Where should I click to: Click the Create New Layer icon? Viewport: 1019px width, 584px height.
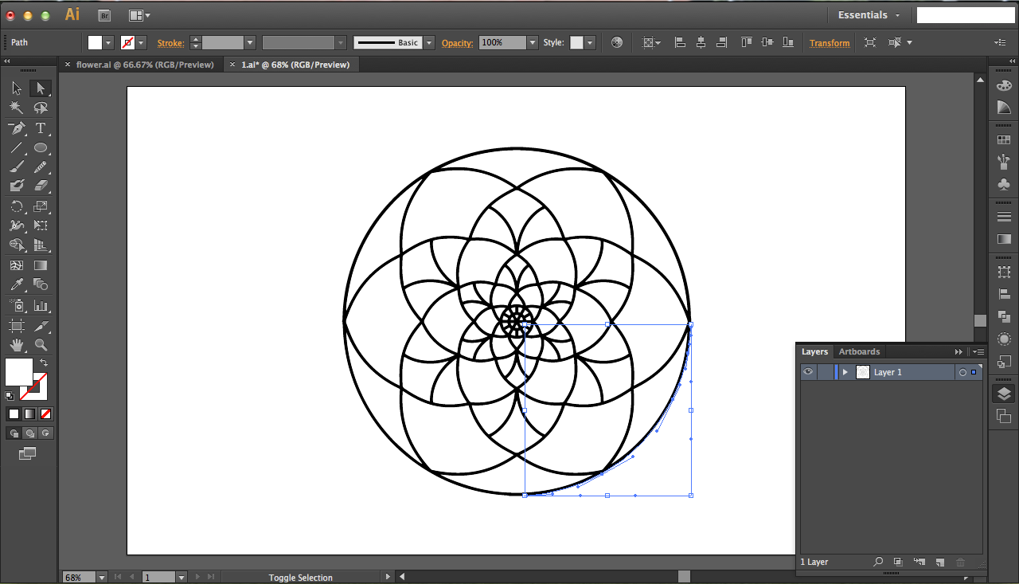939,562
